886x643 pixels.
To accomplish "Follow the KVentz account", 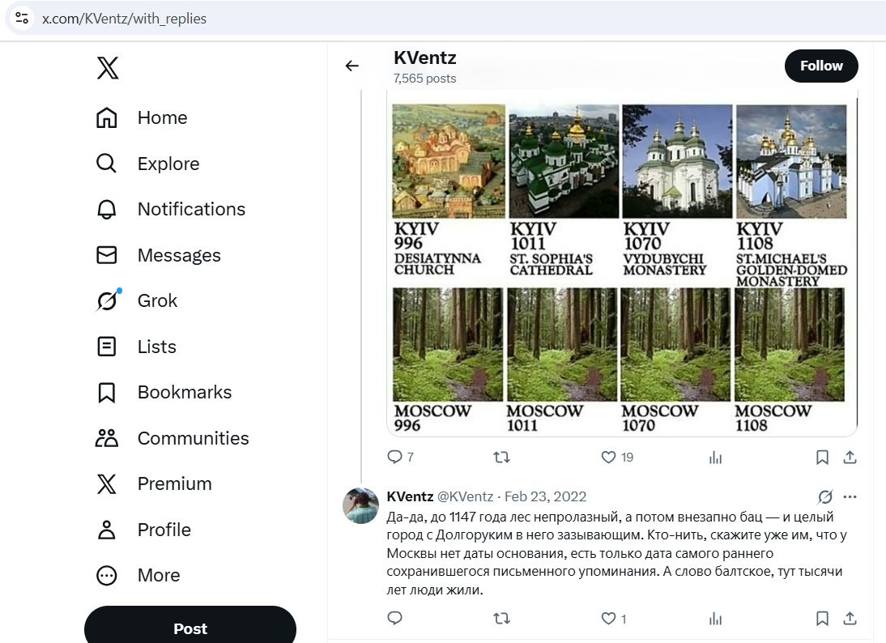I will (x=821, y=66).
